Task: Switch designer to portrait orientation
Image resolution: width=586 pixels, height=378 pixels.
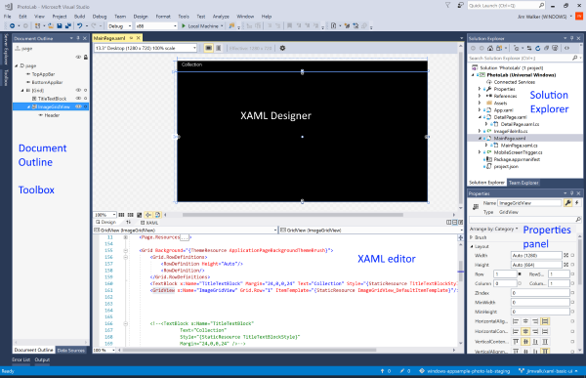Action: click(x=219, y=48)
